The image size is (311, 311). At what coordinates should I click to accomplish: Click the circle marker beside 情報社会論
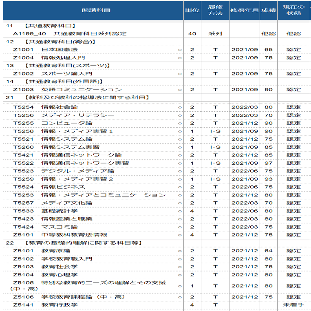tap(180, 108)
